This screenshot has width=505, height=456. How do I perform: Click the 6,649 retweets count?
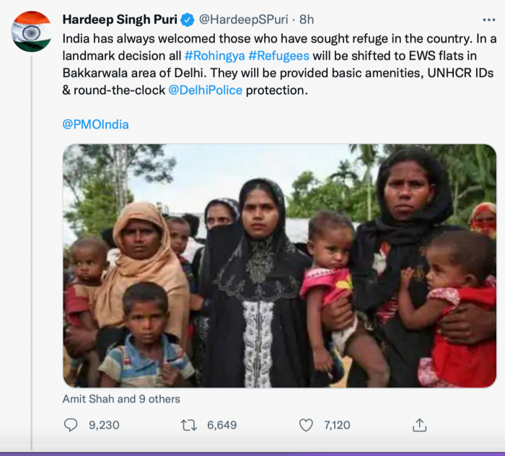coord(221,425)
